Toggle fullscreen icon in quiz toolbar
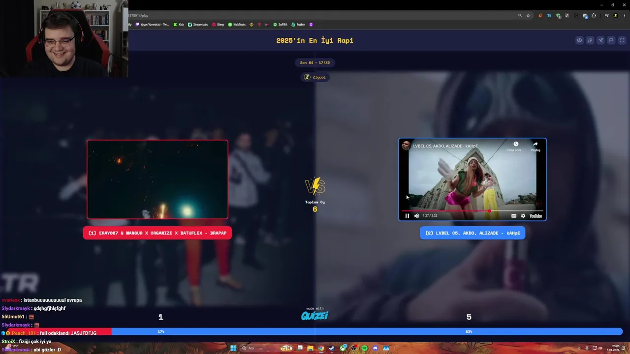 (622, 40)
